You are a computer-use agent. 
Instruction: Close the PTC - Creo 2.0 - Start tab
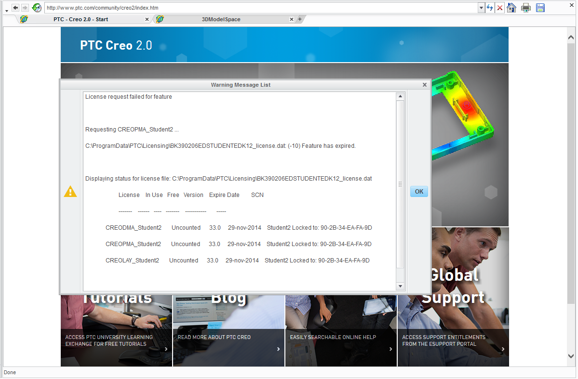point(147,20)
